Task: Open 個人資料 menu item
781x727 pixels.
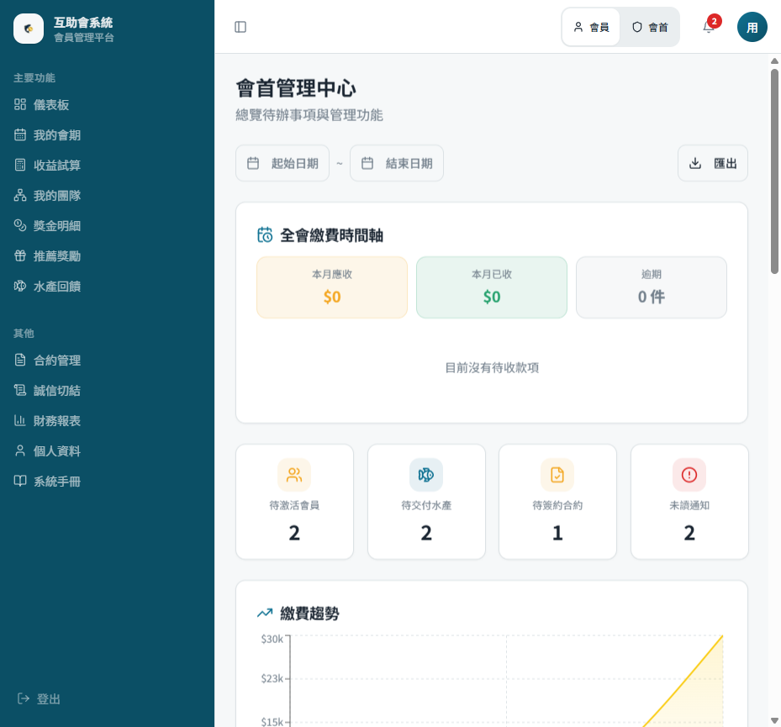Action: pyautogui.click(x=107, y=450)
